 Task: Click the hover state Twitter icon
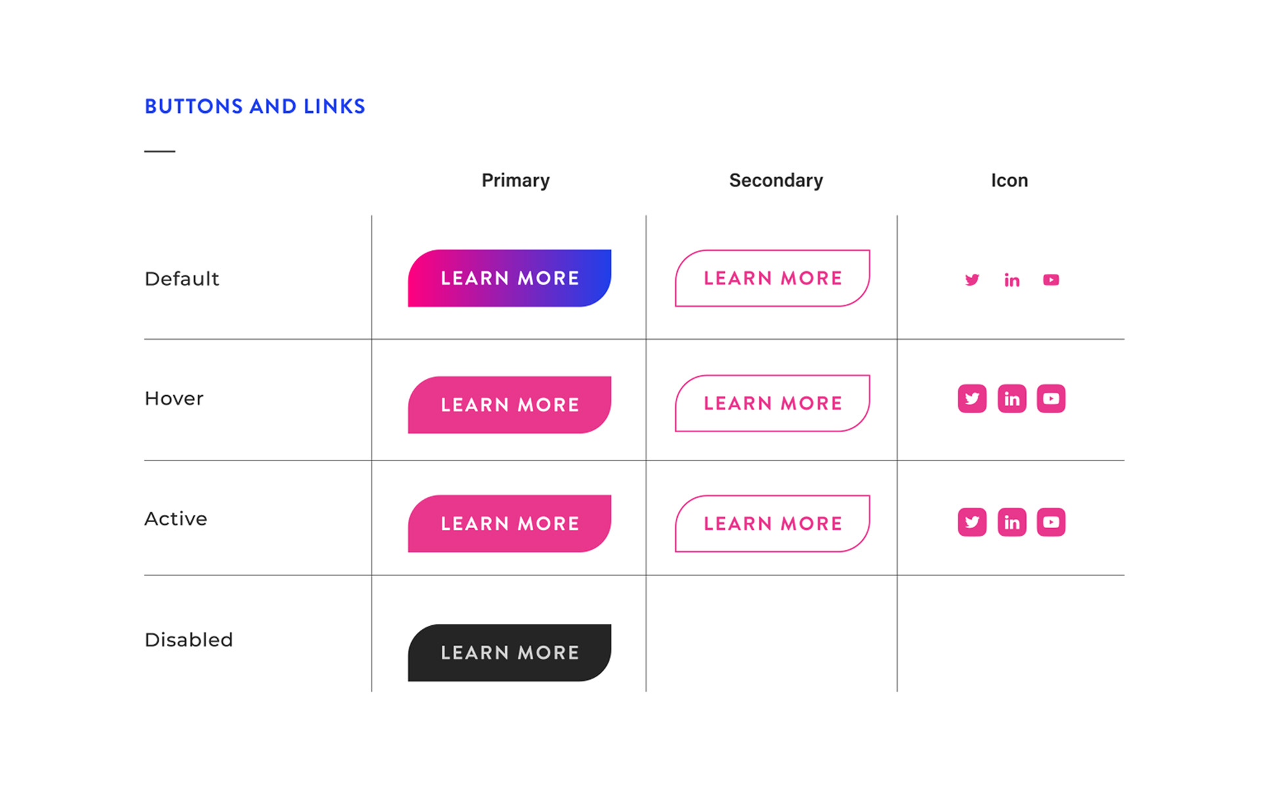click(x=972, y=399)
